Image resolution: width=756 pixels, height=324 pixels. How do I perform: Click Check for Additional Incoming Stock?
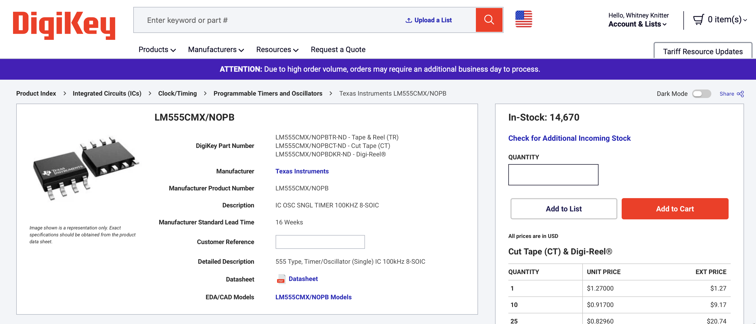pyautogui.click(x=569, y=138)
